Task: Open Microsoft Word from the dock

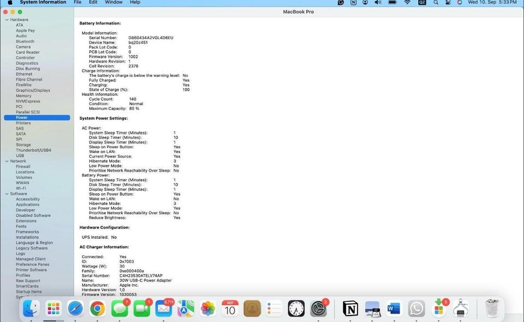Action: [x=394, y=309]
